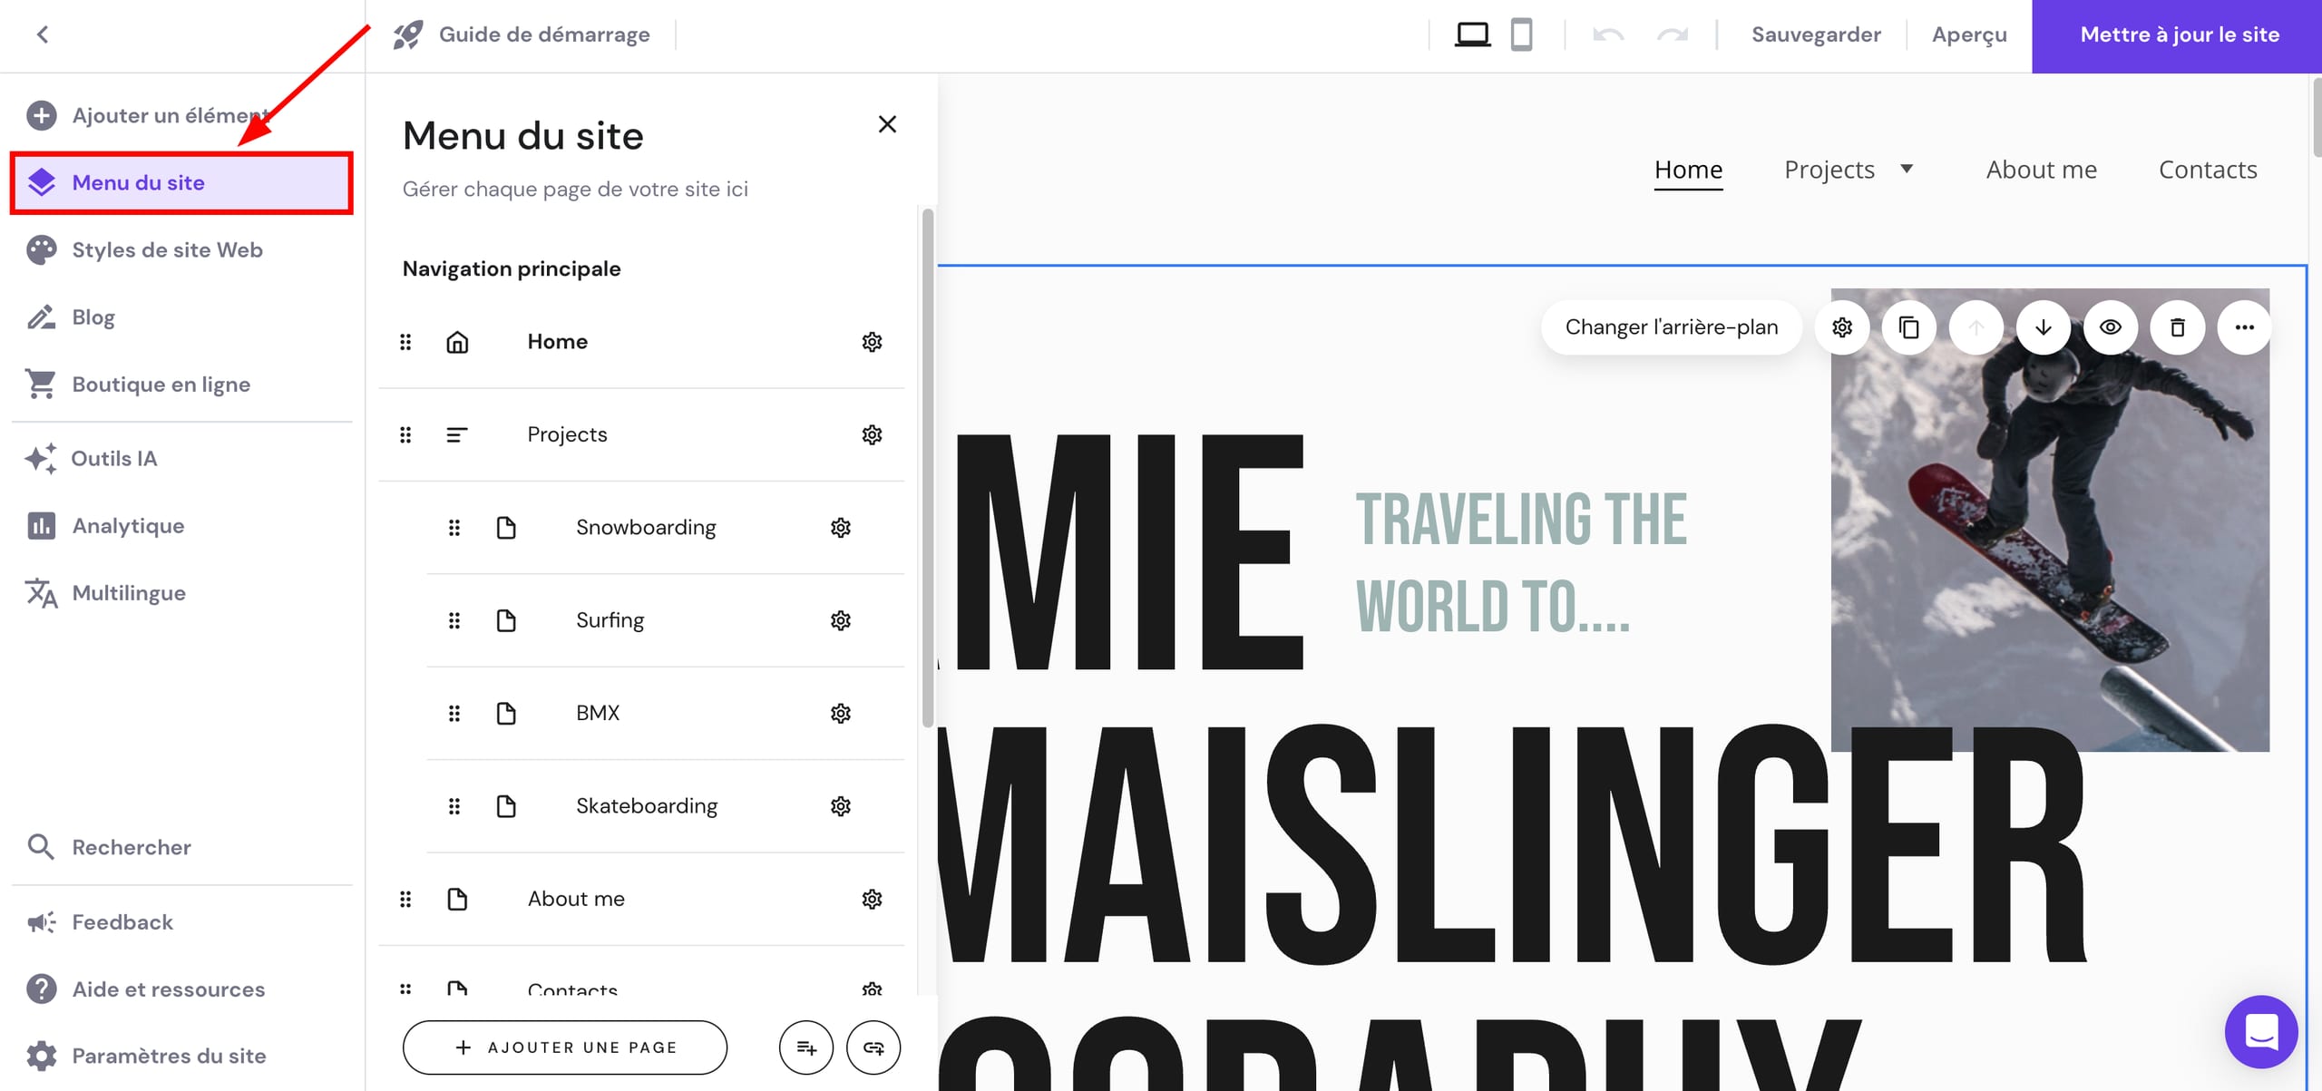Select the Styles de site Web palette icon
Screen dimensions: 2322x1091
coord(41,249)
